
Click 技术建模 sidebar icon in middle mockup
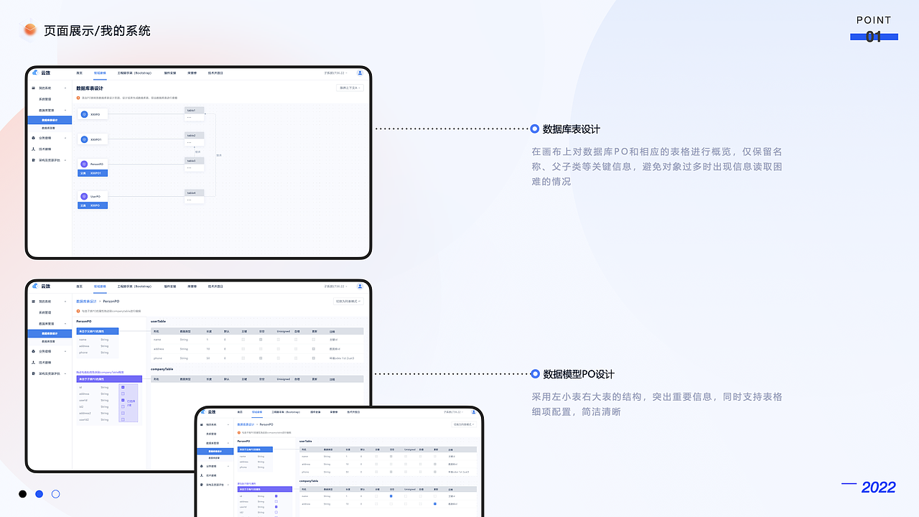click(34, 363)
